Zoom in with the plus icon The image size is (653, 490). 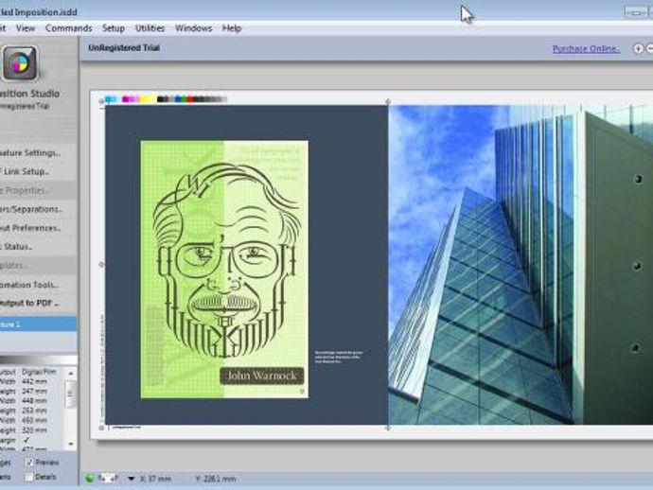(x=638, y=48)
